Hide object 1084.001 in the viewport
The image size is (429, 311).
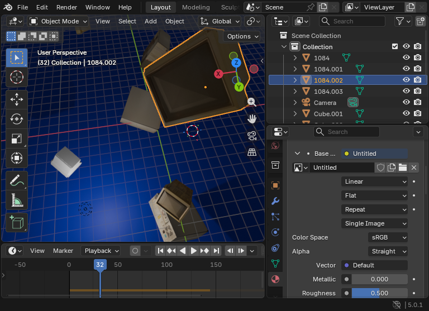coord(406,69)
